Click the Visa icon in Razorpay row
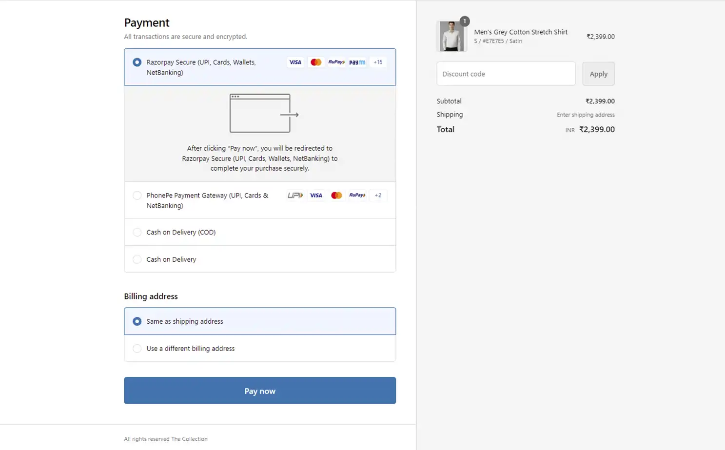 click(x=295, y=62)
